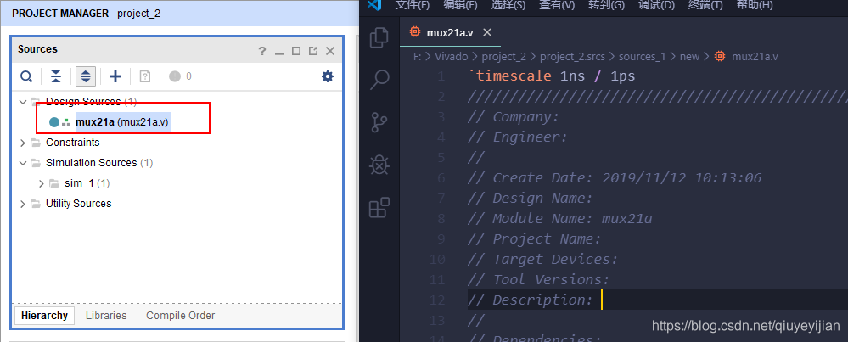Click editor line number 10
This screenshot has width=848, height=342.
click(437, 260)
